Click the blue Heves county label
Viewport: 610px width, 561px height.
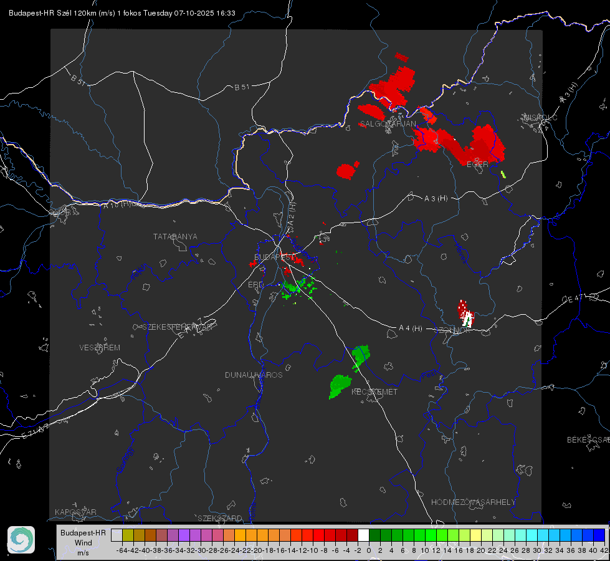tap(460, 253)
